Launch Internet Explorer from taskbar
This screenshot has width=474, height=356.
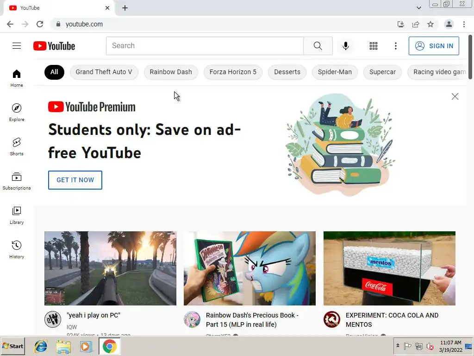[41, 346]
